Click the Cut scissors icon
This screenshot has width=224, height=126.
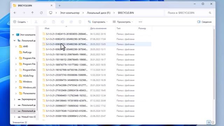[36, 22]
